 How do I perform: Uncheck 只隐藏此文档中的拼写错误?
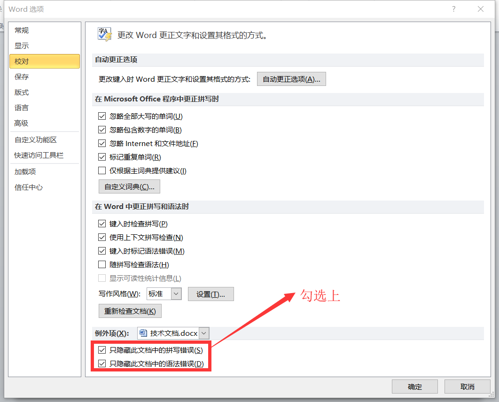pyautogui.click(x=102, y=350)
